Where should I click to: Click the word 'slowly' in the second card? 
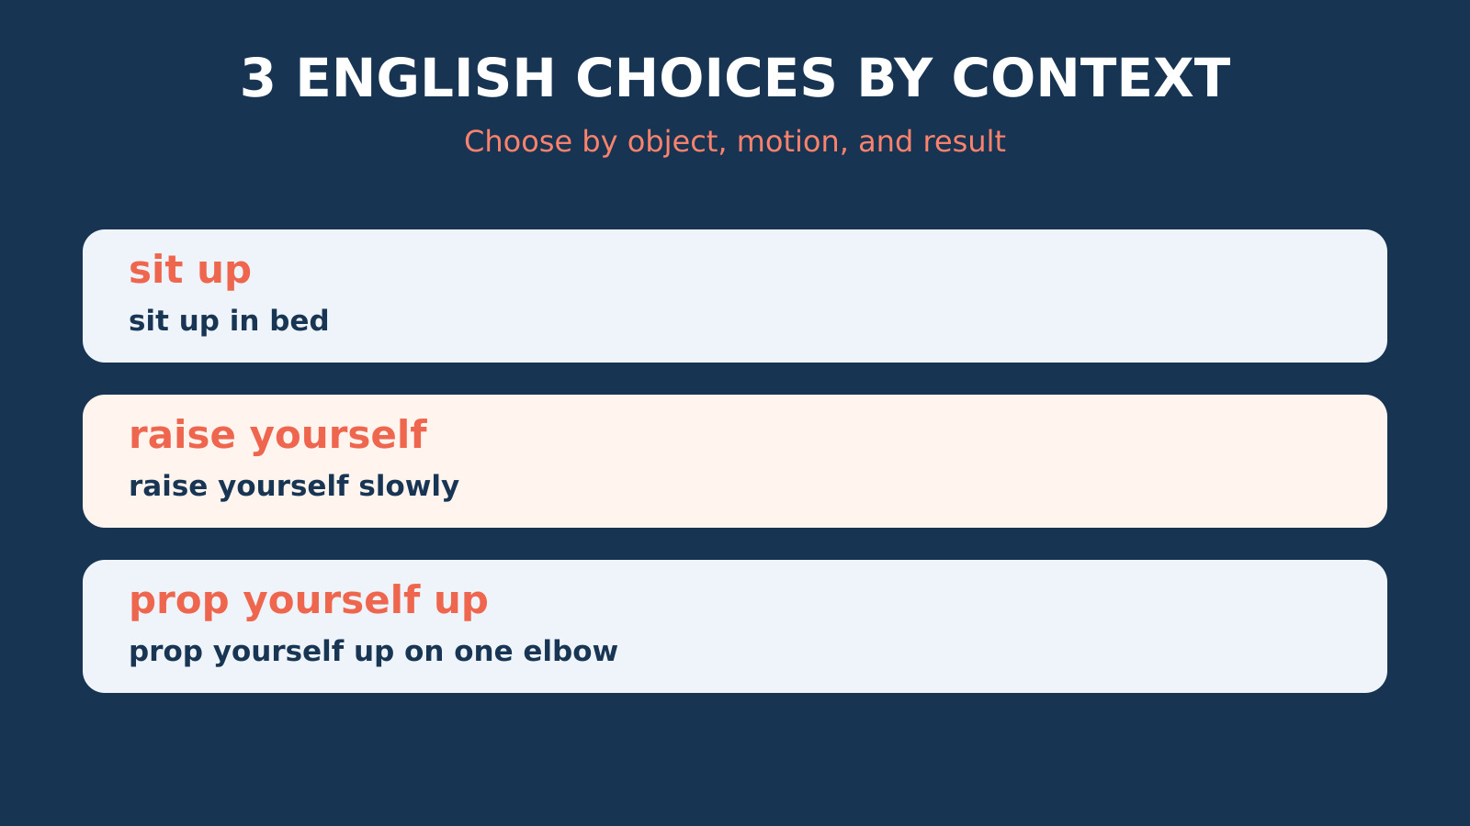point(409,486)
